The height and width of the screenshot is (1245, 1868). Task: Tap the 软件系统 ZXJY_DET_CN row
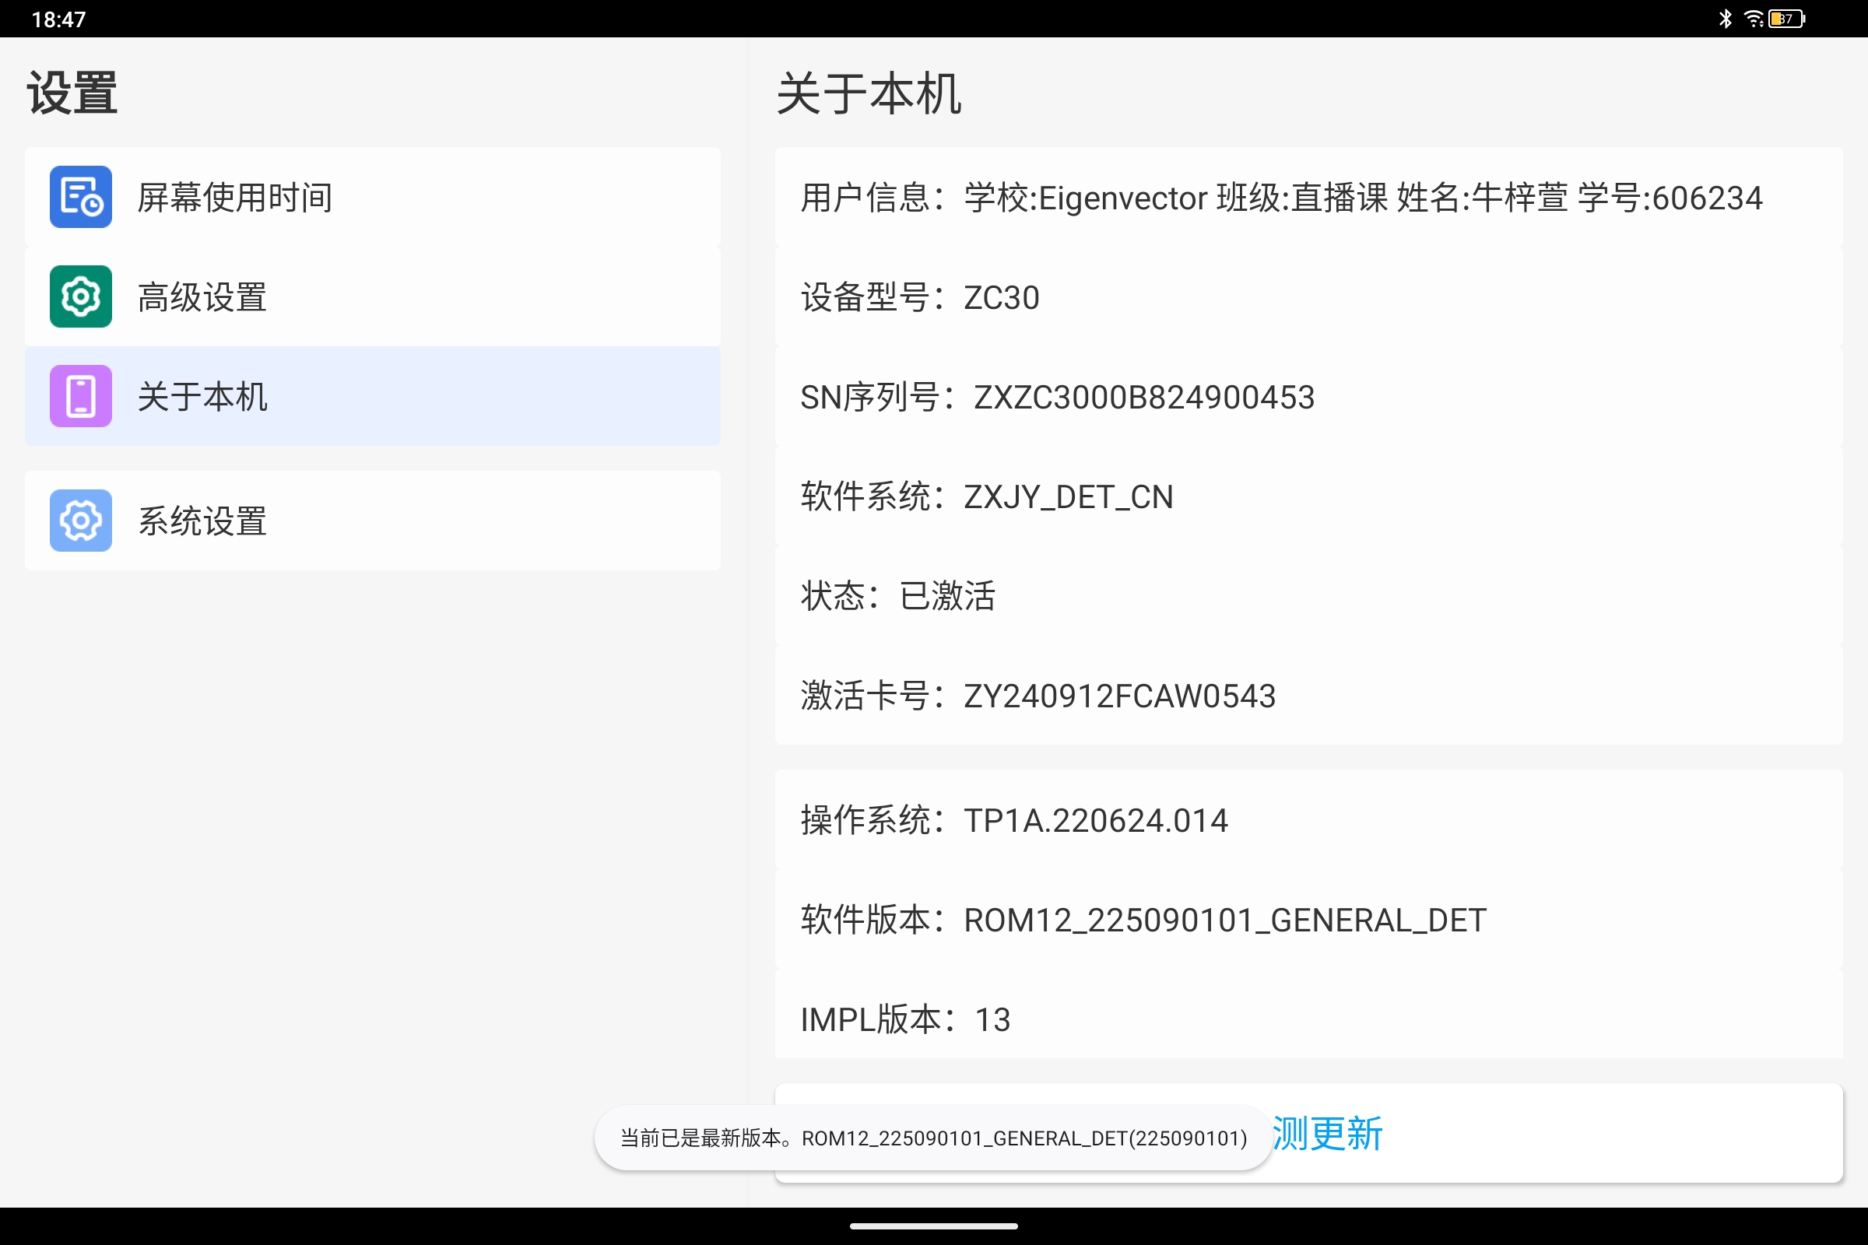pos(1308,496)
